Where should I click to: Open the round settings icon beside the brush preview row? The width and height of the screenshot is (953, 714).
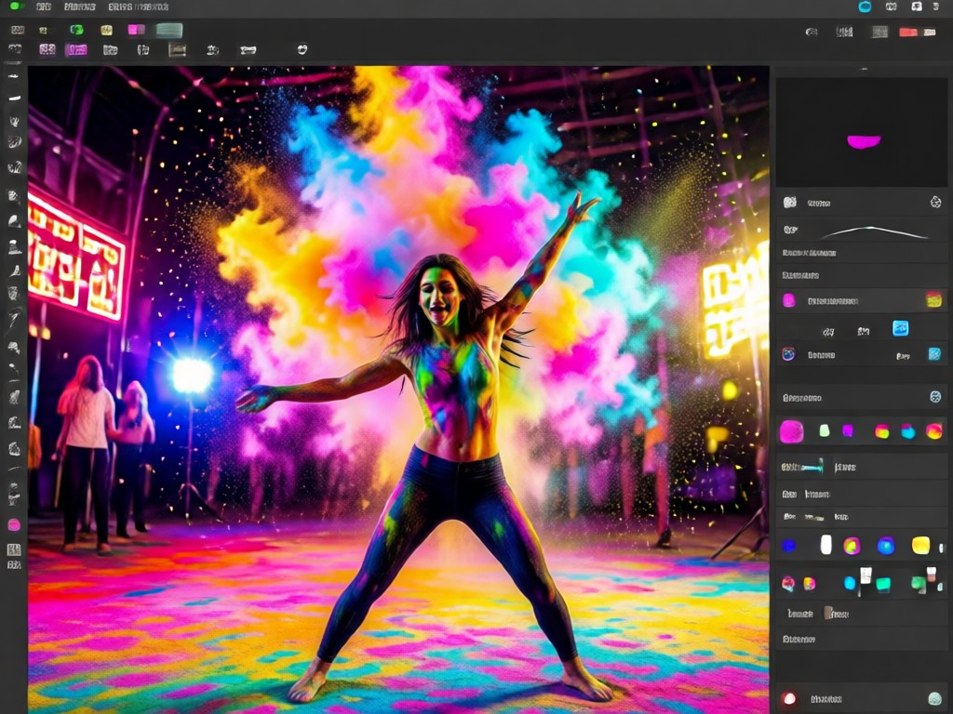point(935,202)
